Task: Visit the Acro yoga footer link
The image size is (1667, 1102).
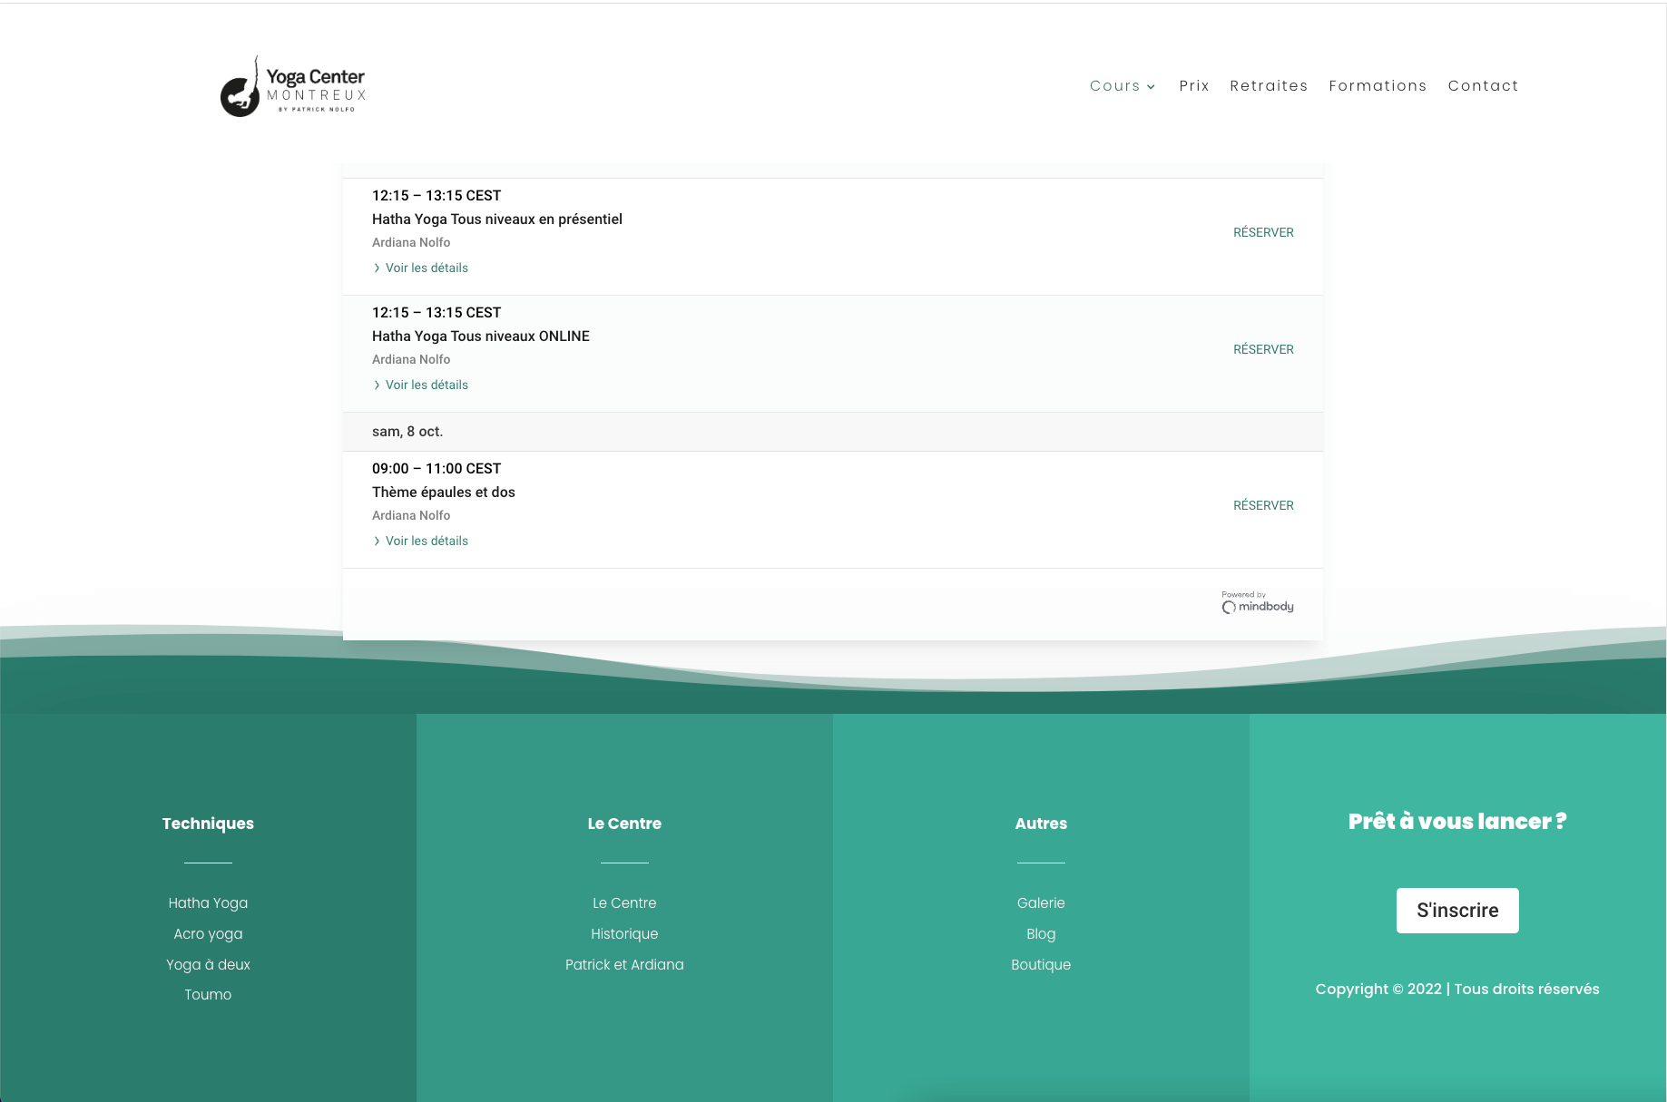Action: tap(208, 934)
